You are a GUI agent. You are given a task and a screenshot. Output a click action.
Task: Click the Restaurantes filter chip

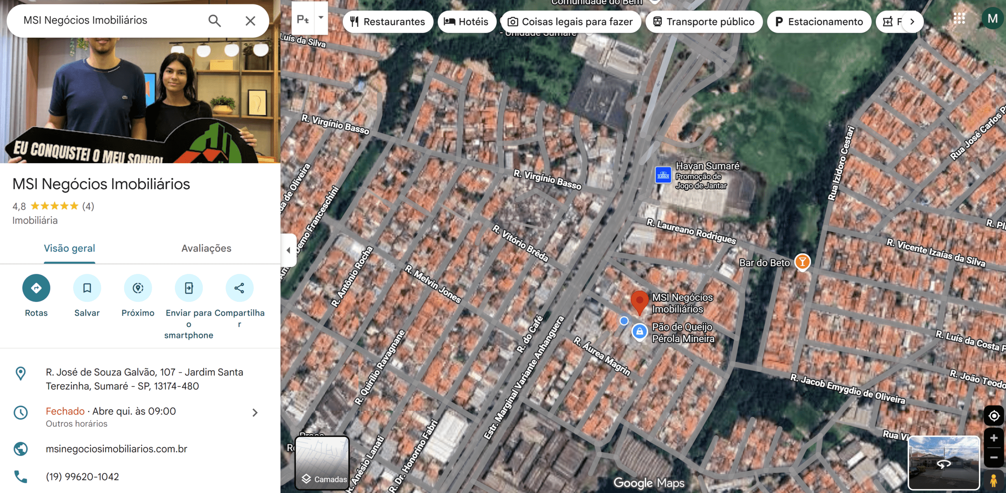point(387,22)
